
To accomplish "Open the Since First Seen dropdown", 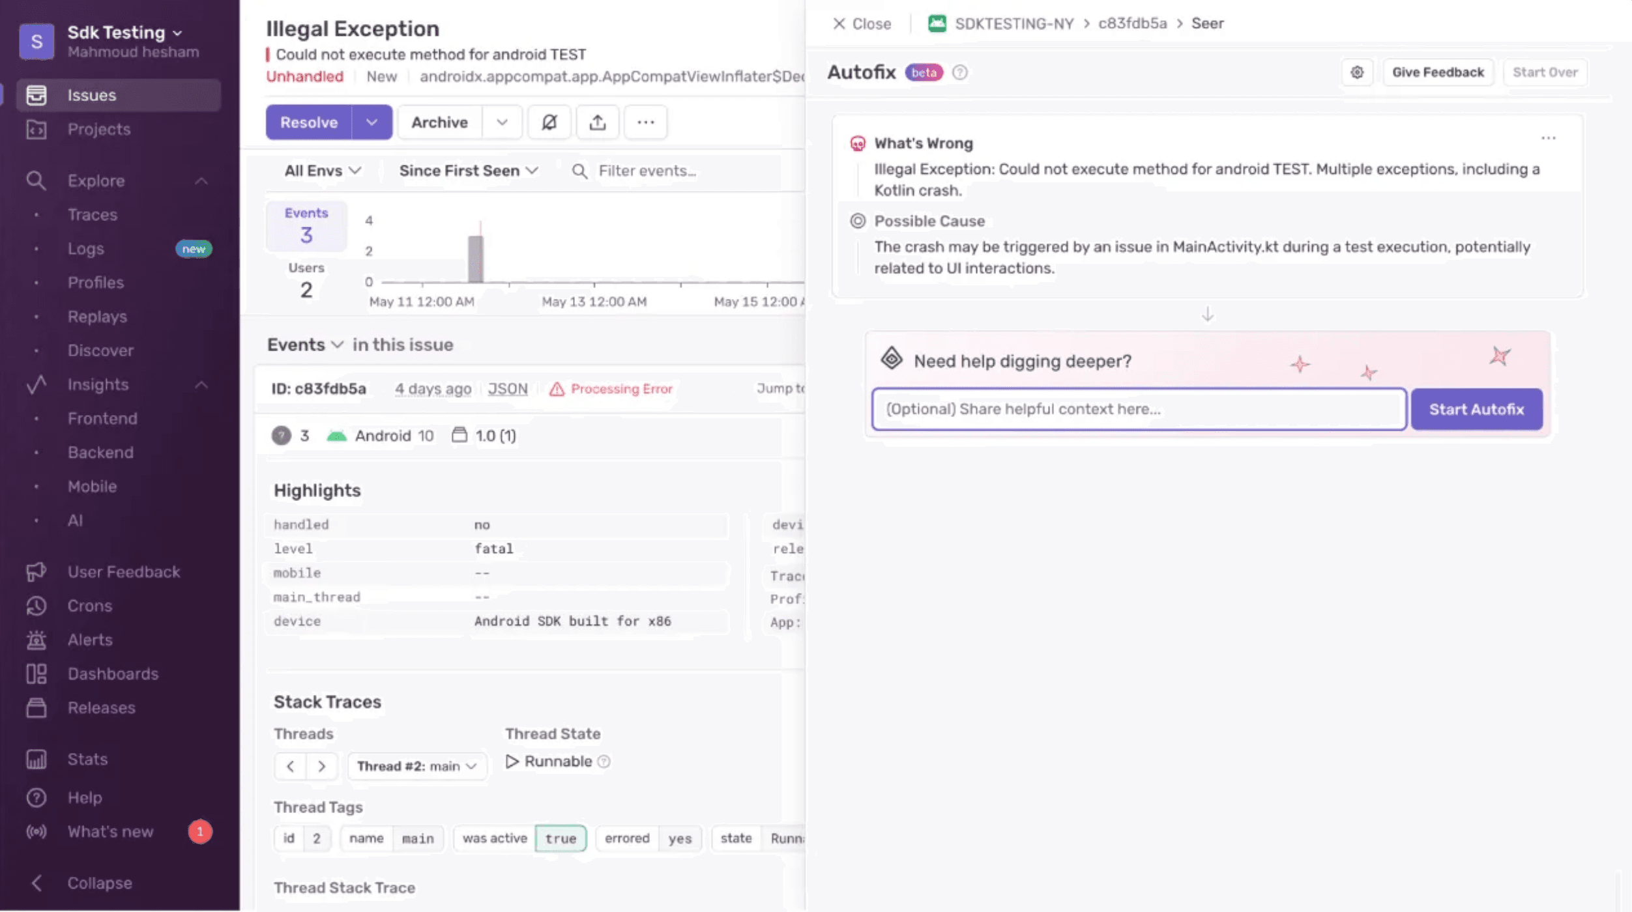I will pyautogui.click(x=469, y=171).
